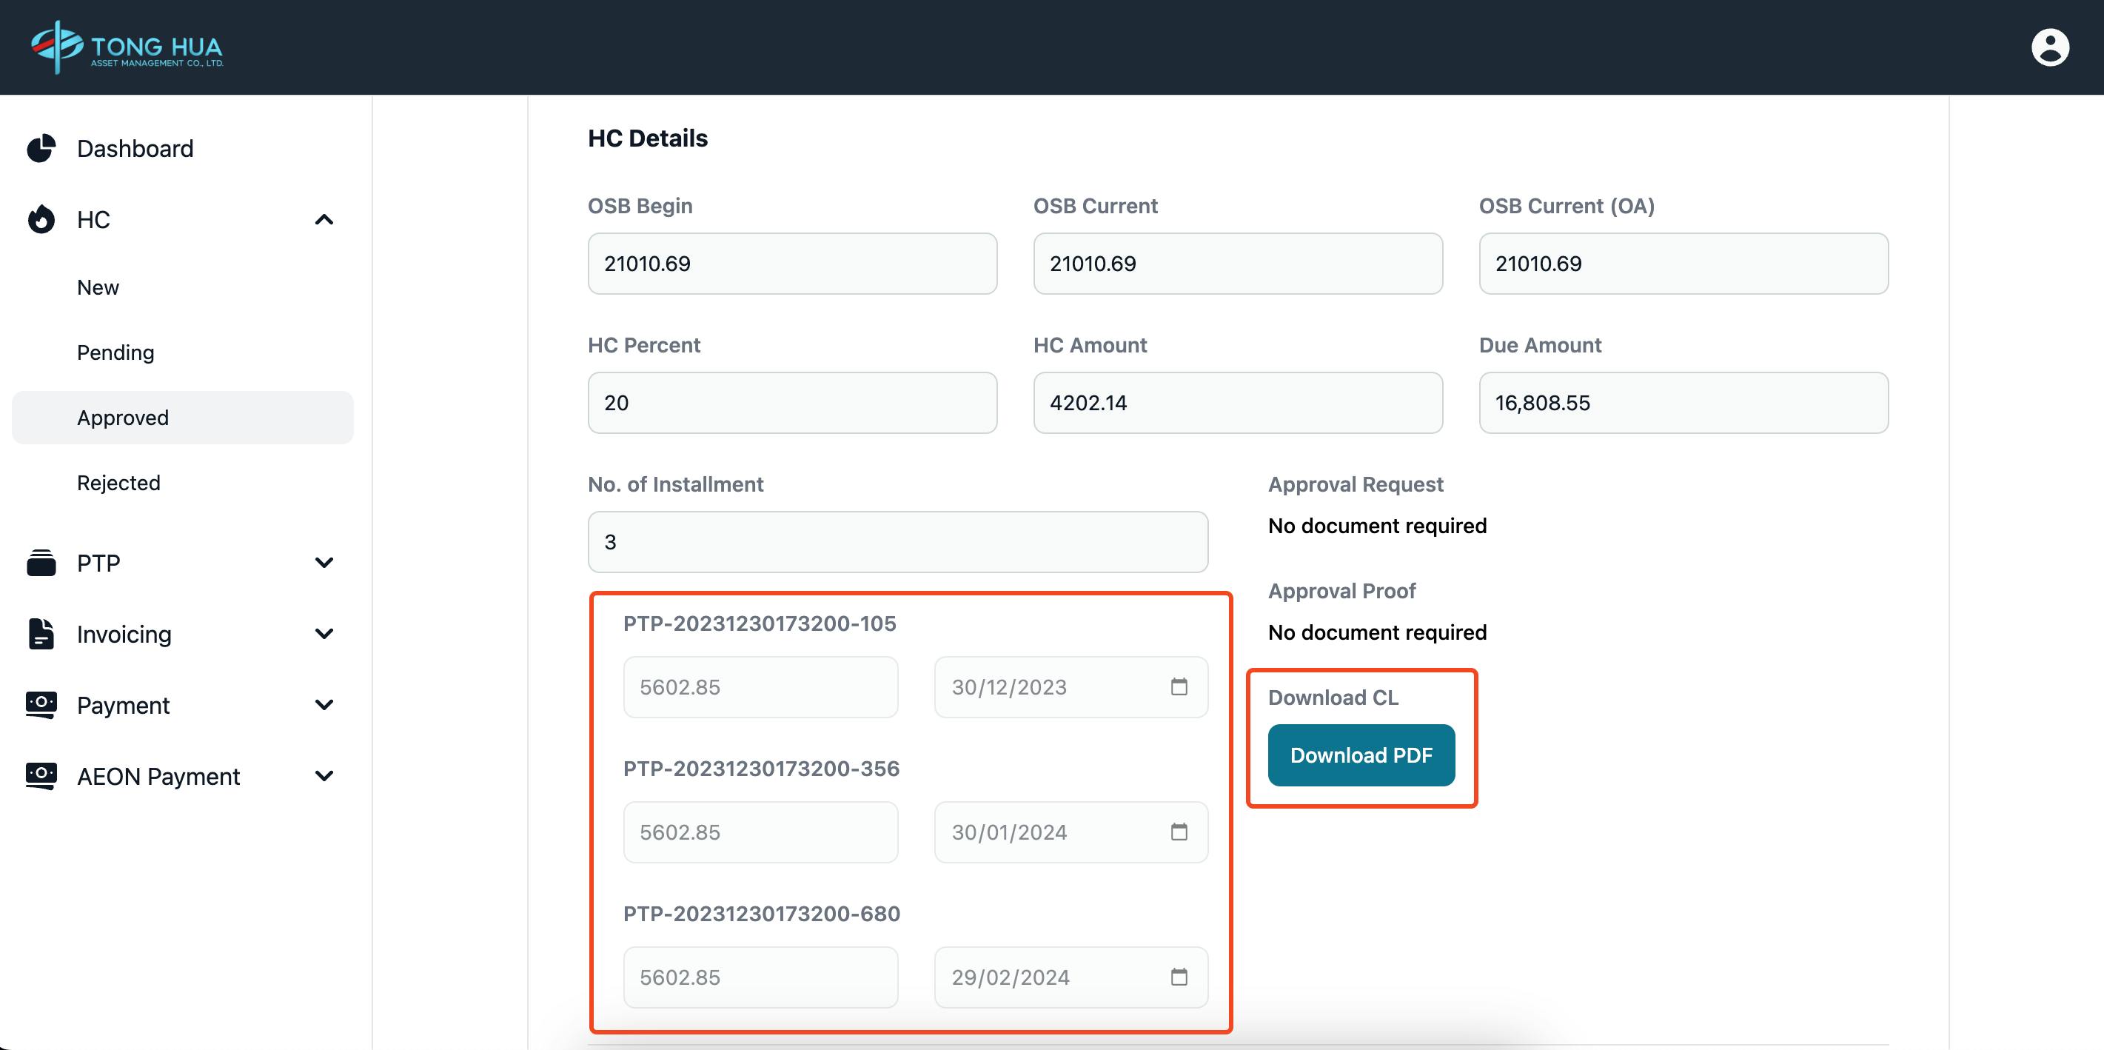The width and height of the screenshot is (2104, 1050).
Task: Click the HC flame icon
Action: pyautogui.click(x=41, y=219)
